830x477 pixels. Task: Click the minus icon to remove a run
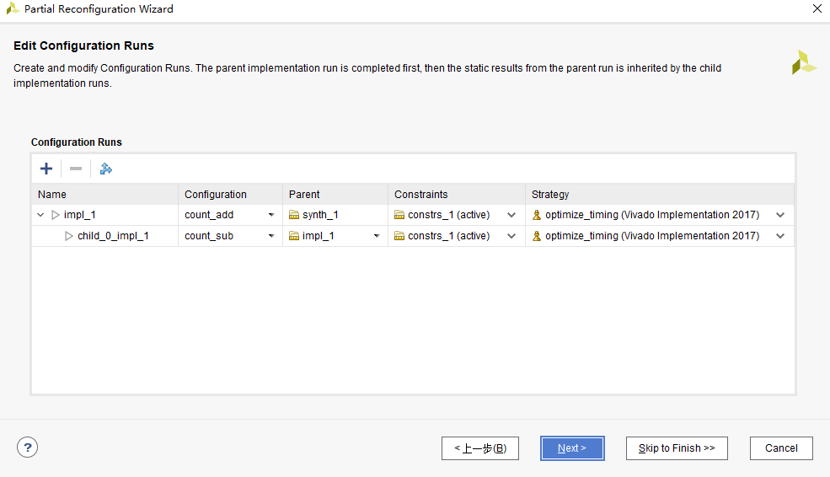click(x=76, y=169)
